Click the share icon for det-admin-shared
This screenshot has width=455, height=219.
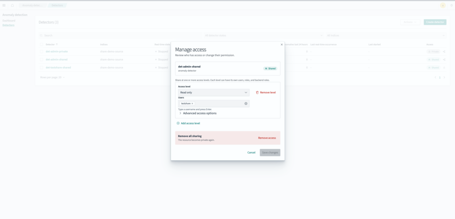444,60
